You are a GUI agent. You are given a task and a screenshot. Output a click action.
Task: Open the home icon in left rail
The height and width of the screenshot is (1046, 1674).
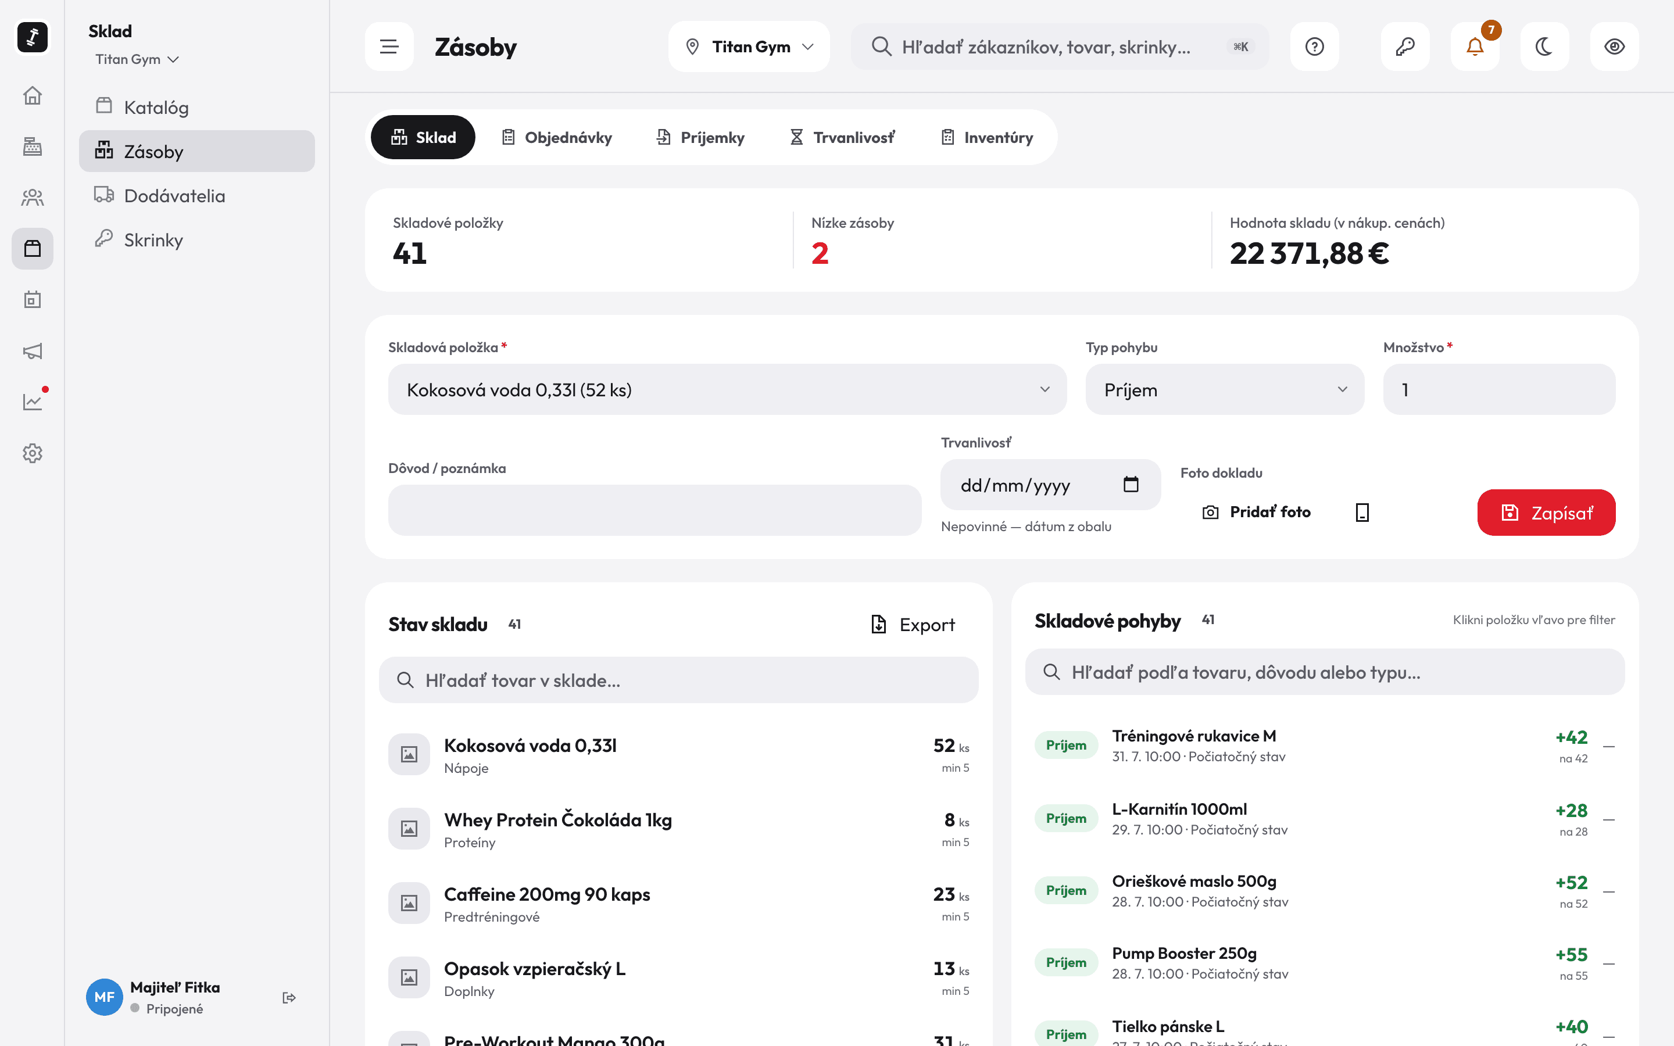click(32, 95)
